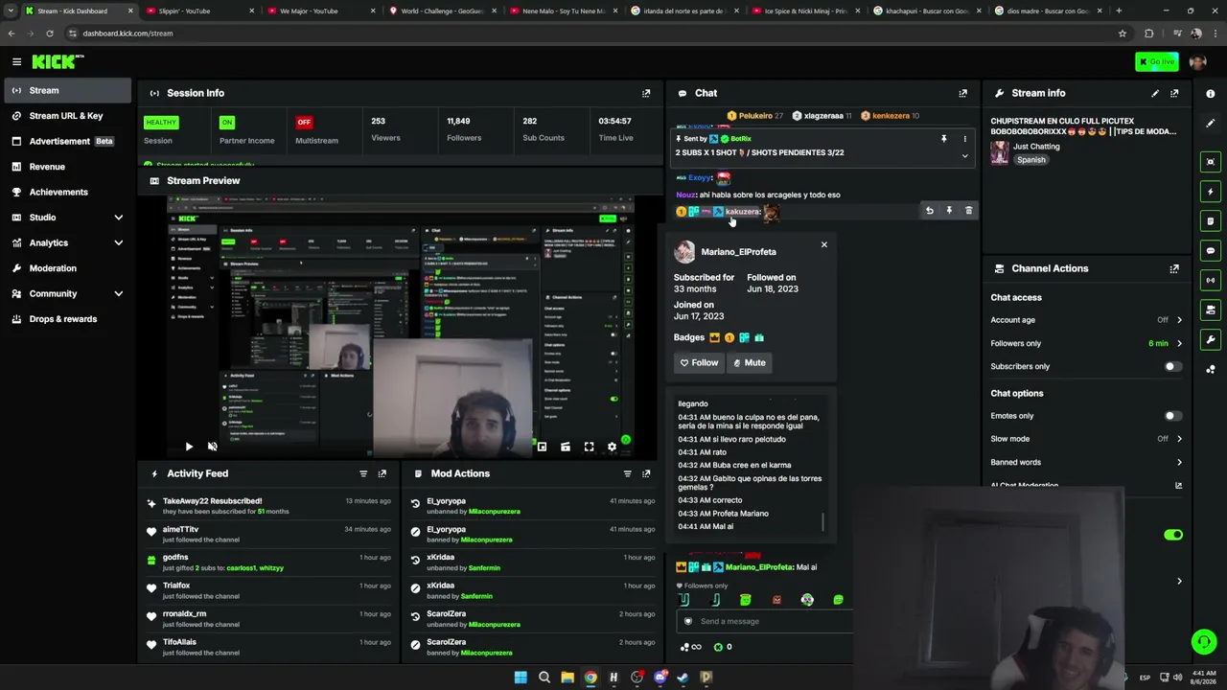Open the info icon in right rail
Viewport: 1227px width, 690px height.
(1211, 94)
